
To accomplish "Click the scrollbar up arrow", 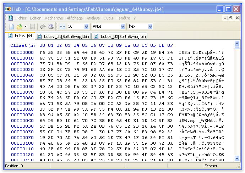I will [237, 43].
